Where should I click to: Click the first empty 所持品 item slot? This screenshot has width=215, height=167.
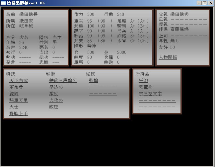click(x=157, y=101)
